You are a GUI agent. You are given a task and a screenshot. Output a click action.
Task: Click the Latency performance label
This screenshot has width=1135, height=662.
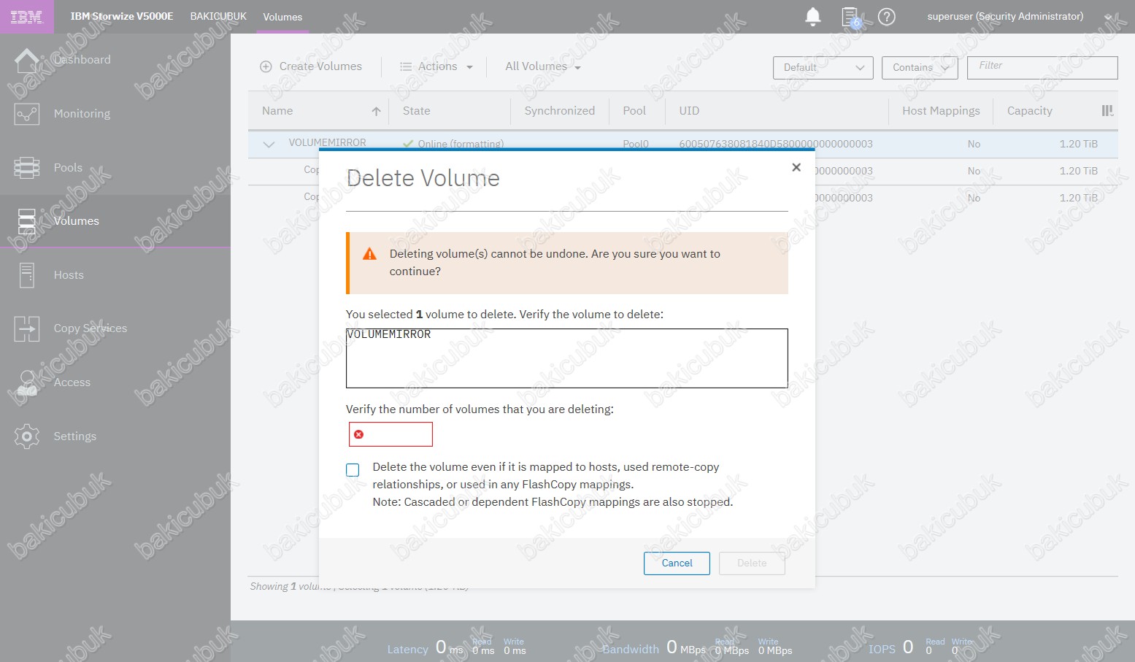(407, 649)
